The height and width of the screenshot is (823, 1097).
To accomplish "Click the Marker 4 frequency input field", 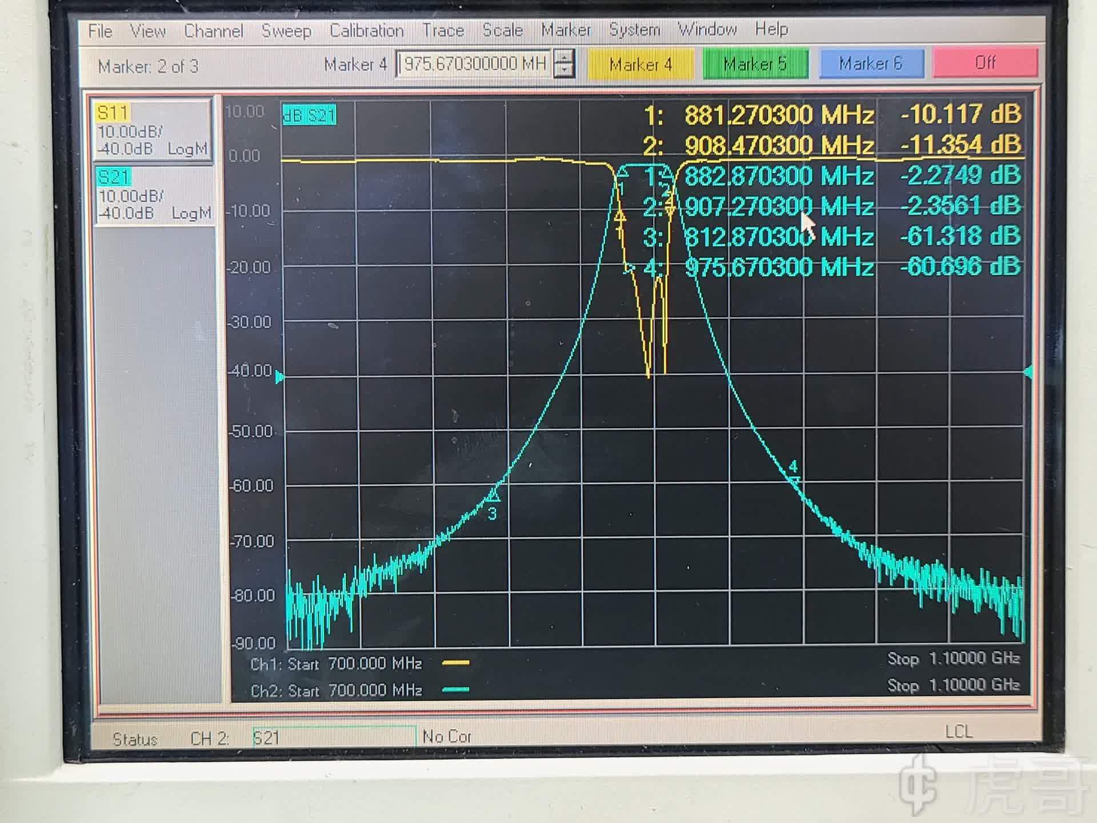I will (473, 63).
